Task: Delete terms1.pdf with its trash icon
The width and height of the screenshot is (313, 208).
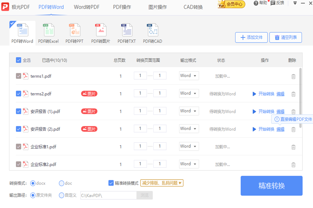Action: click(293, 76)
